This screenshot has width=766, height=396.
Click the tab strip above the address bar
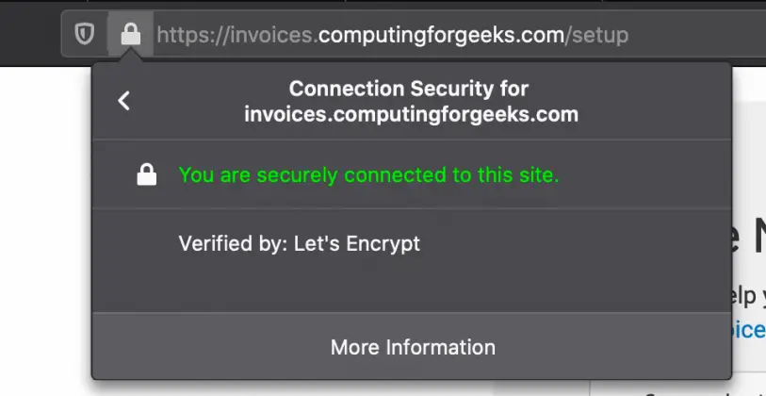point(383,2)
